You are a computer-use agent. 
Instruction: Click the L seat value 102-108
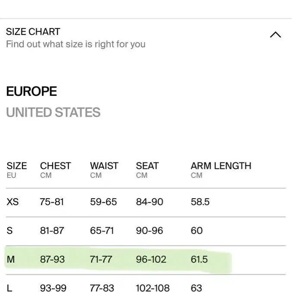(x=152, y=288)
